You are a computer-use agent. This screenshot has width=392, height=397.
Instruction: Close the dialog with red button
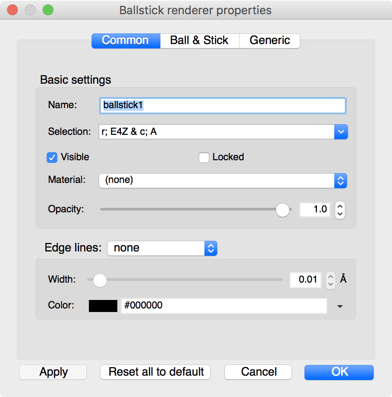[12, 10]
